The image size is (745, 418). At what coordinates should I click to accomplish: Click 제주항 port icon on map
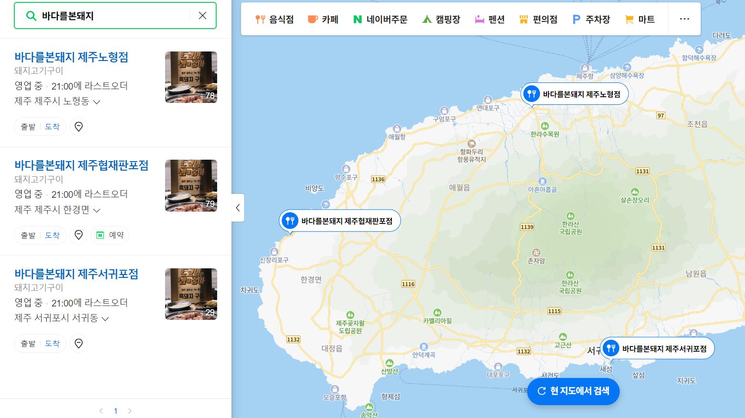coord(586,68)
